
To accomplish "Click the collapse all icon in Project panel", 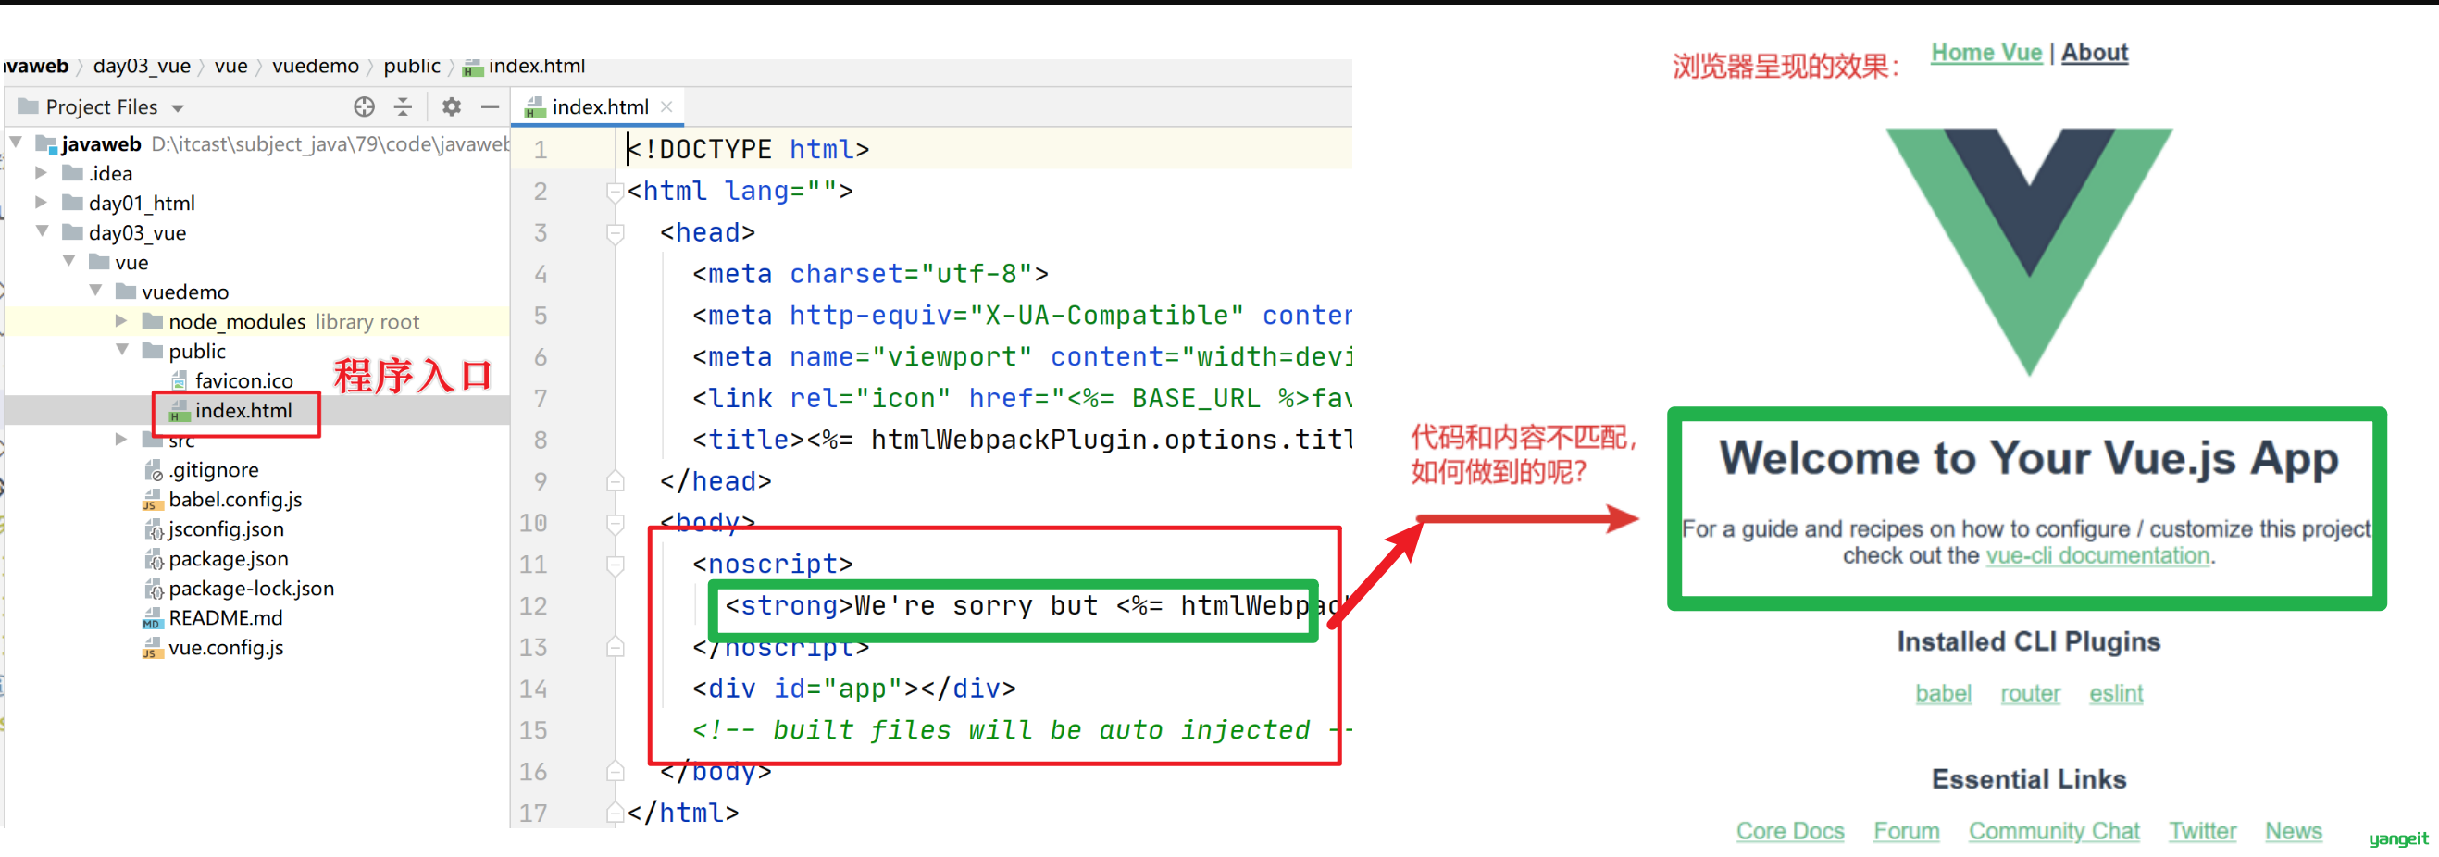I will pos(404,107).
